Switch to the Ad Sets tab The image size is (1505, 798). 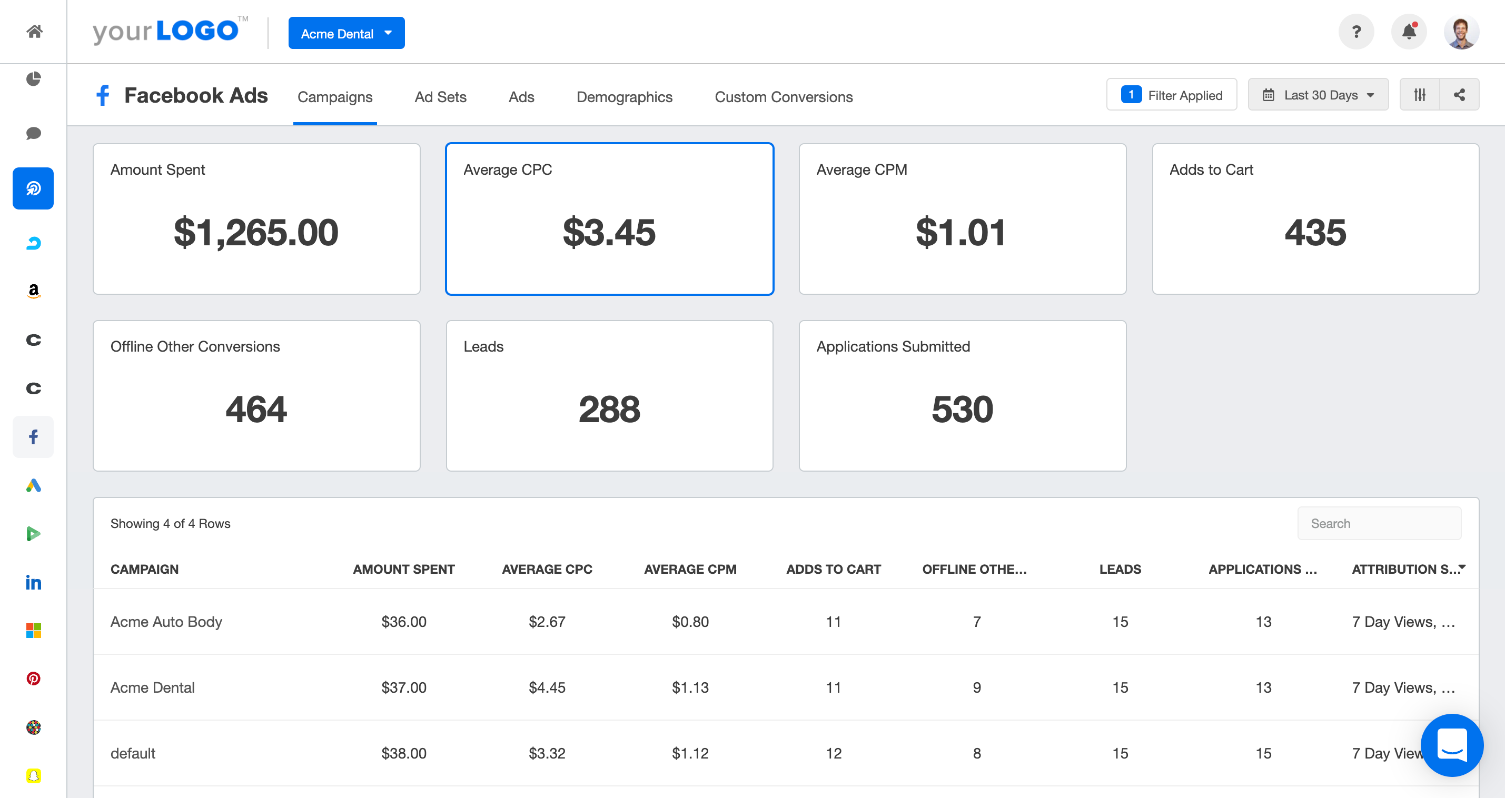(x=440, y=97)
